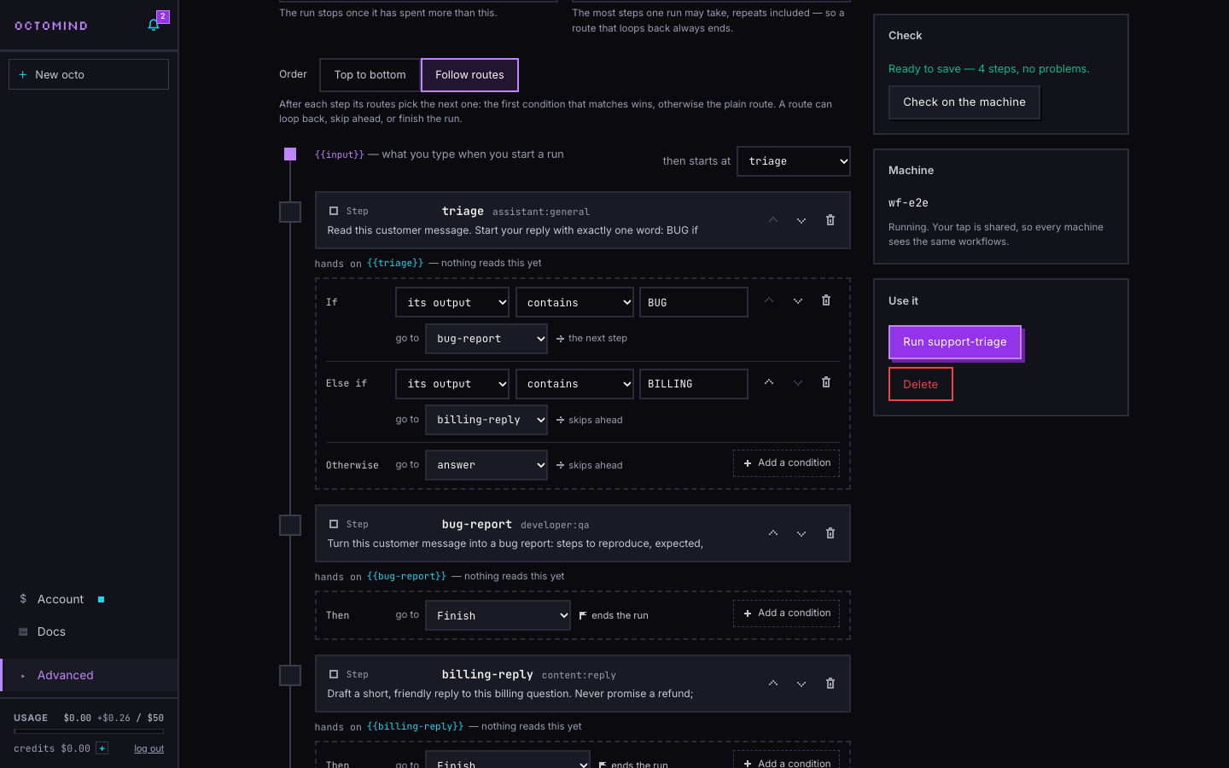Edit the BILLING condition value field
The width and height of the screenshot is (1229, 768).
point(694,384)
